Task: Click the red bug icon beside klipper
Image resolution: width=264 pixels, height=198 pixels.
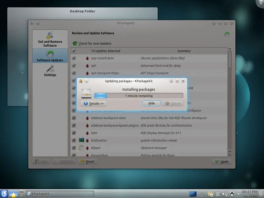Action: 87,148
